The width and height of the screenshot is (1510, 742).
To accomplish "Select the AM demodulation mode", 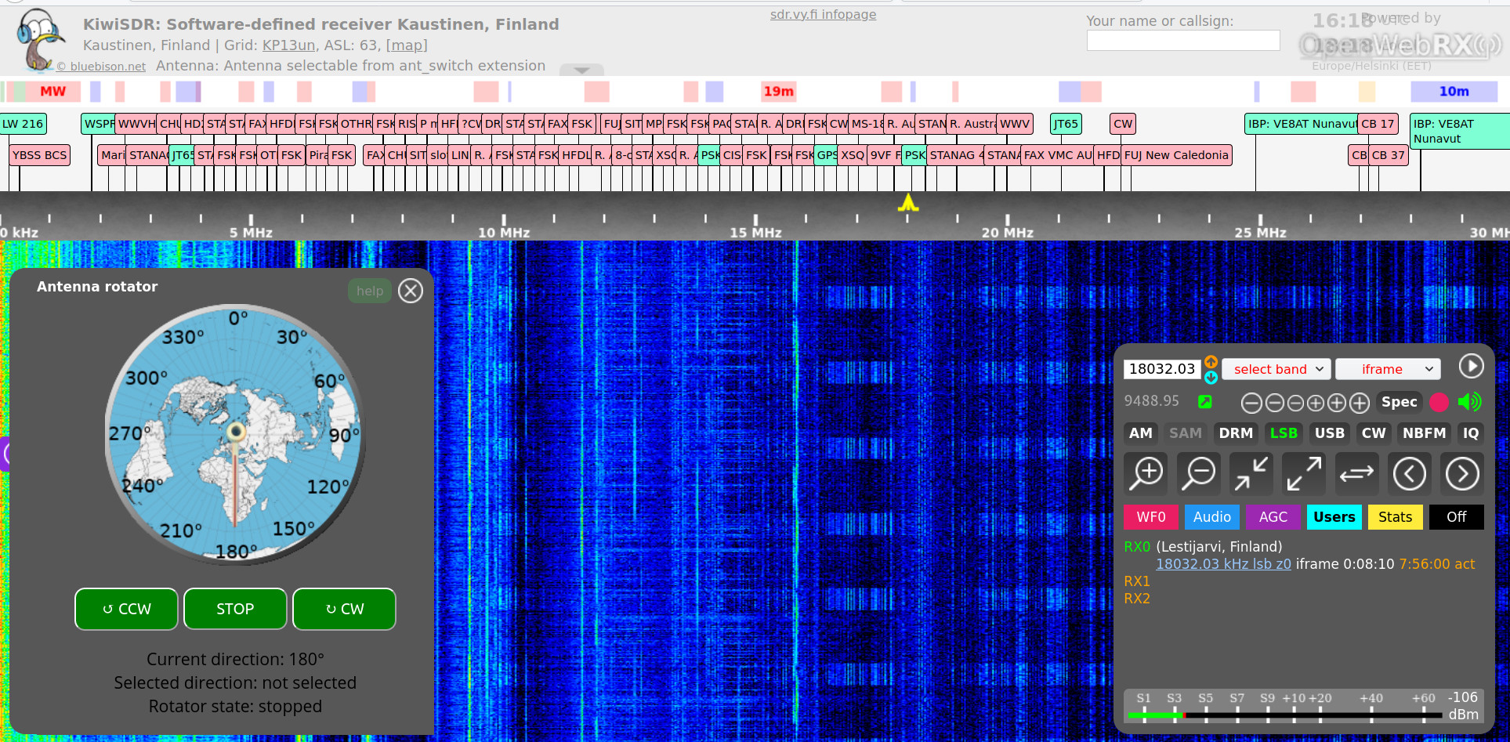I will 1140,433.
